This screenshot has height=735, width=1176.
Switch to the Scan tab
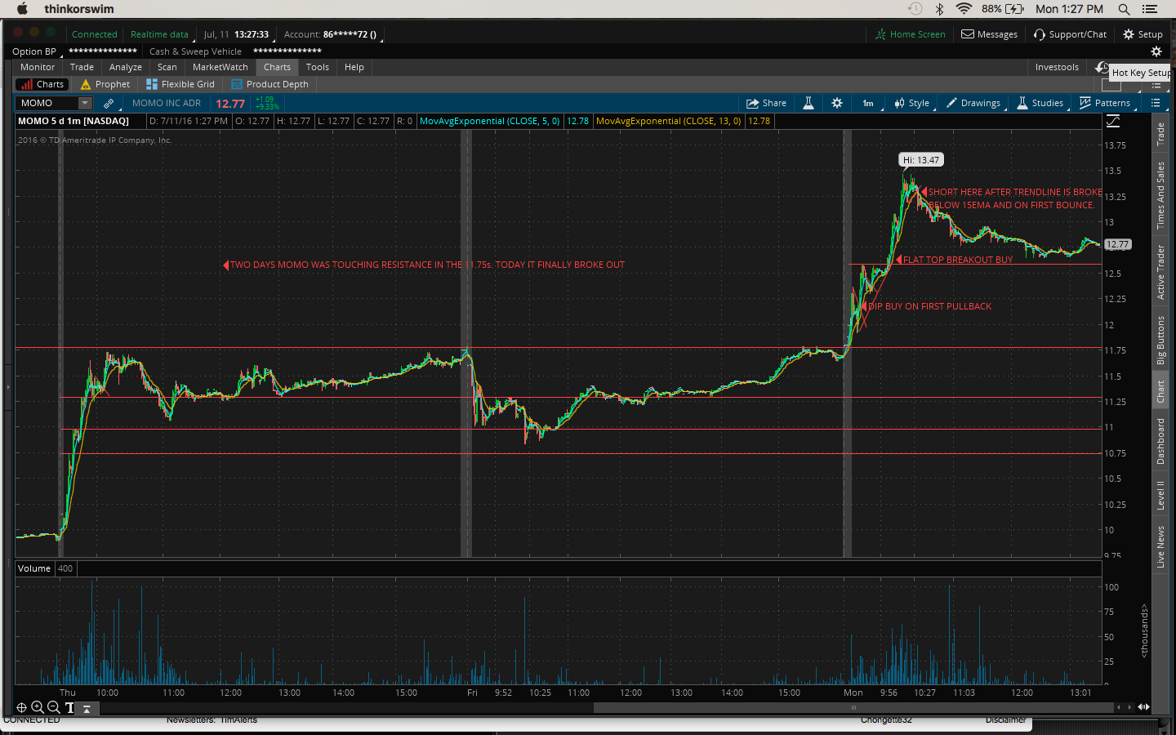point(167,67)
